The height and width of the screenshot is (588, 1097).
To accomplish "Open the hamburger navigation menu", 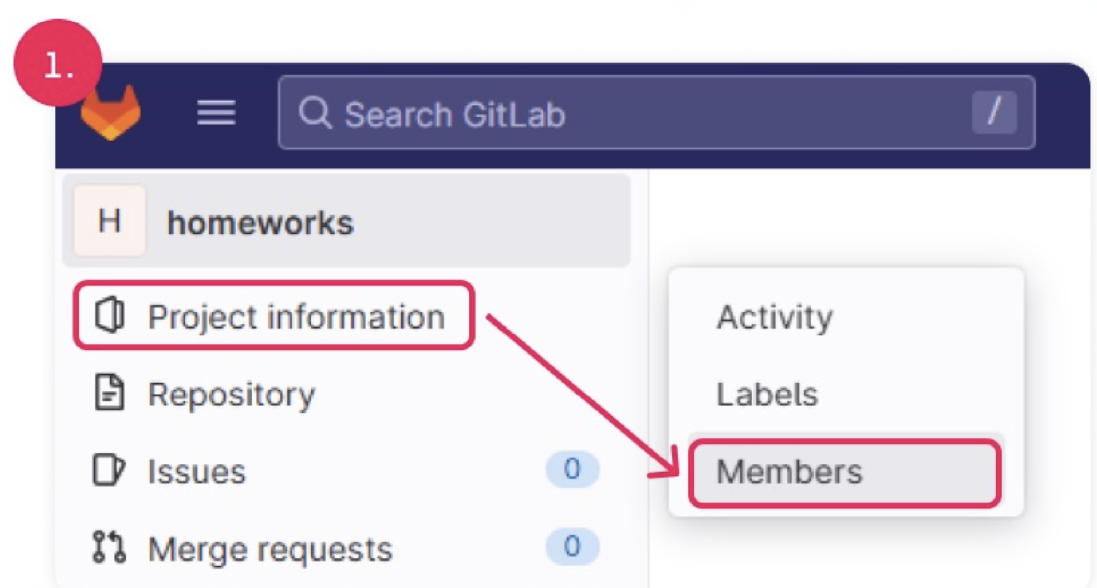I will coord(216,113).
